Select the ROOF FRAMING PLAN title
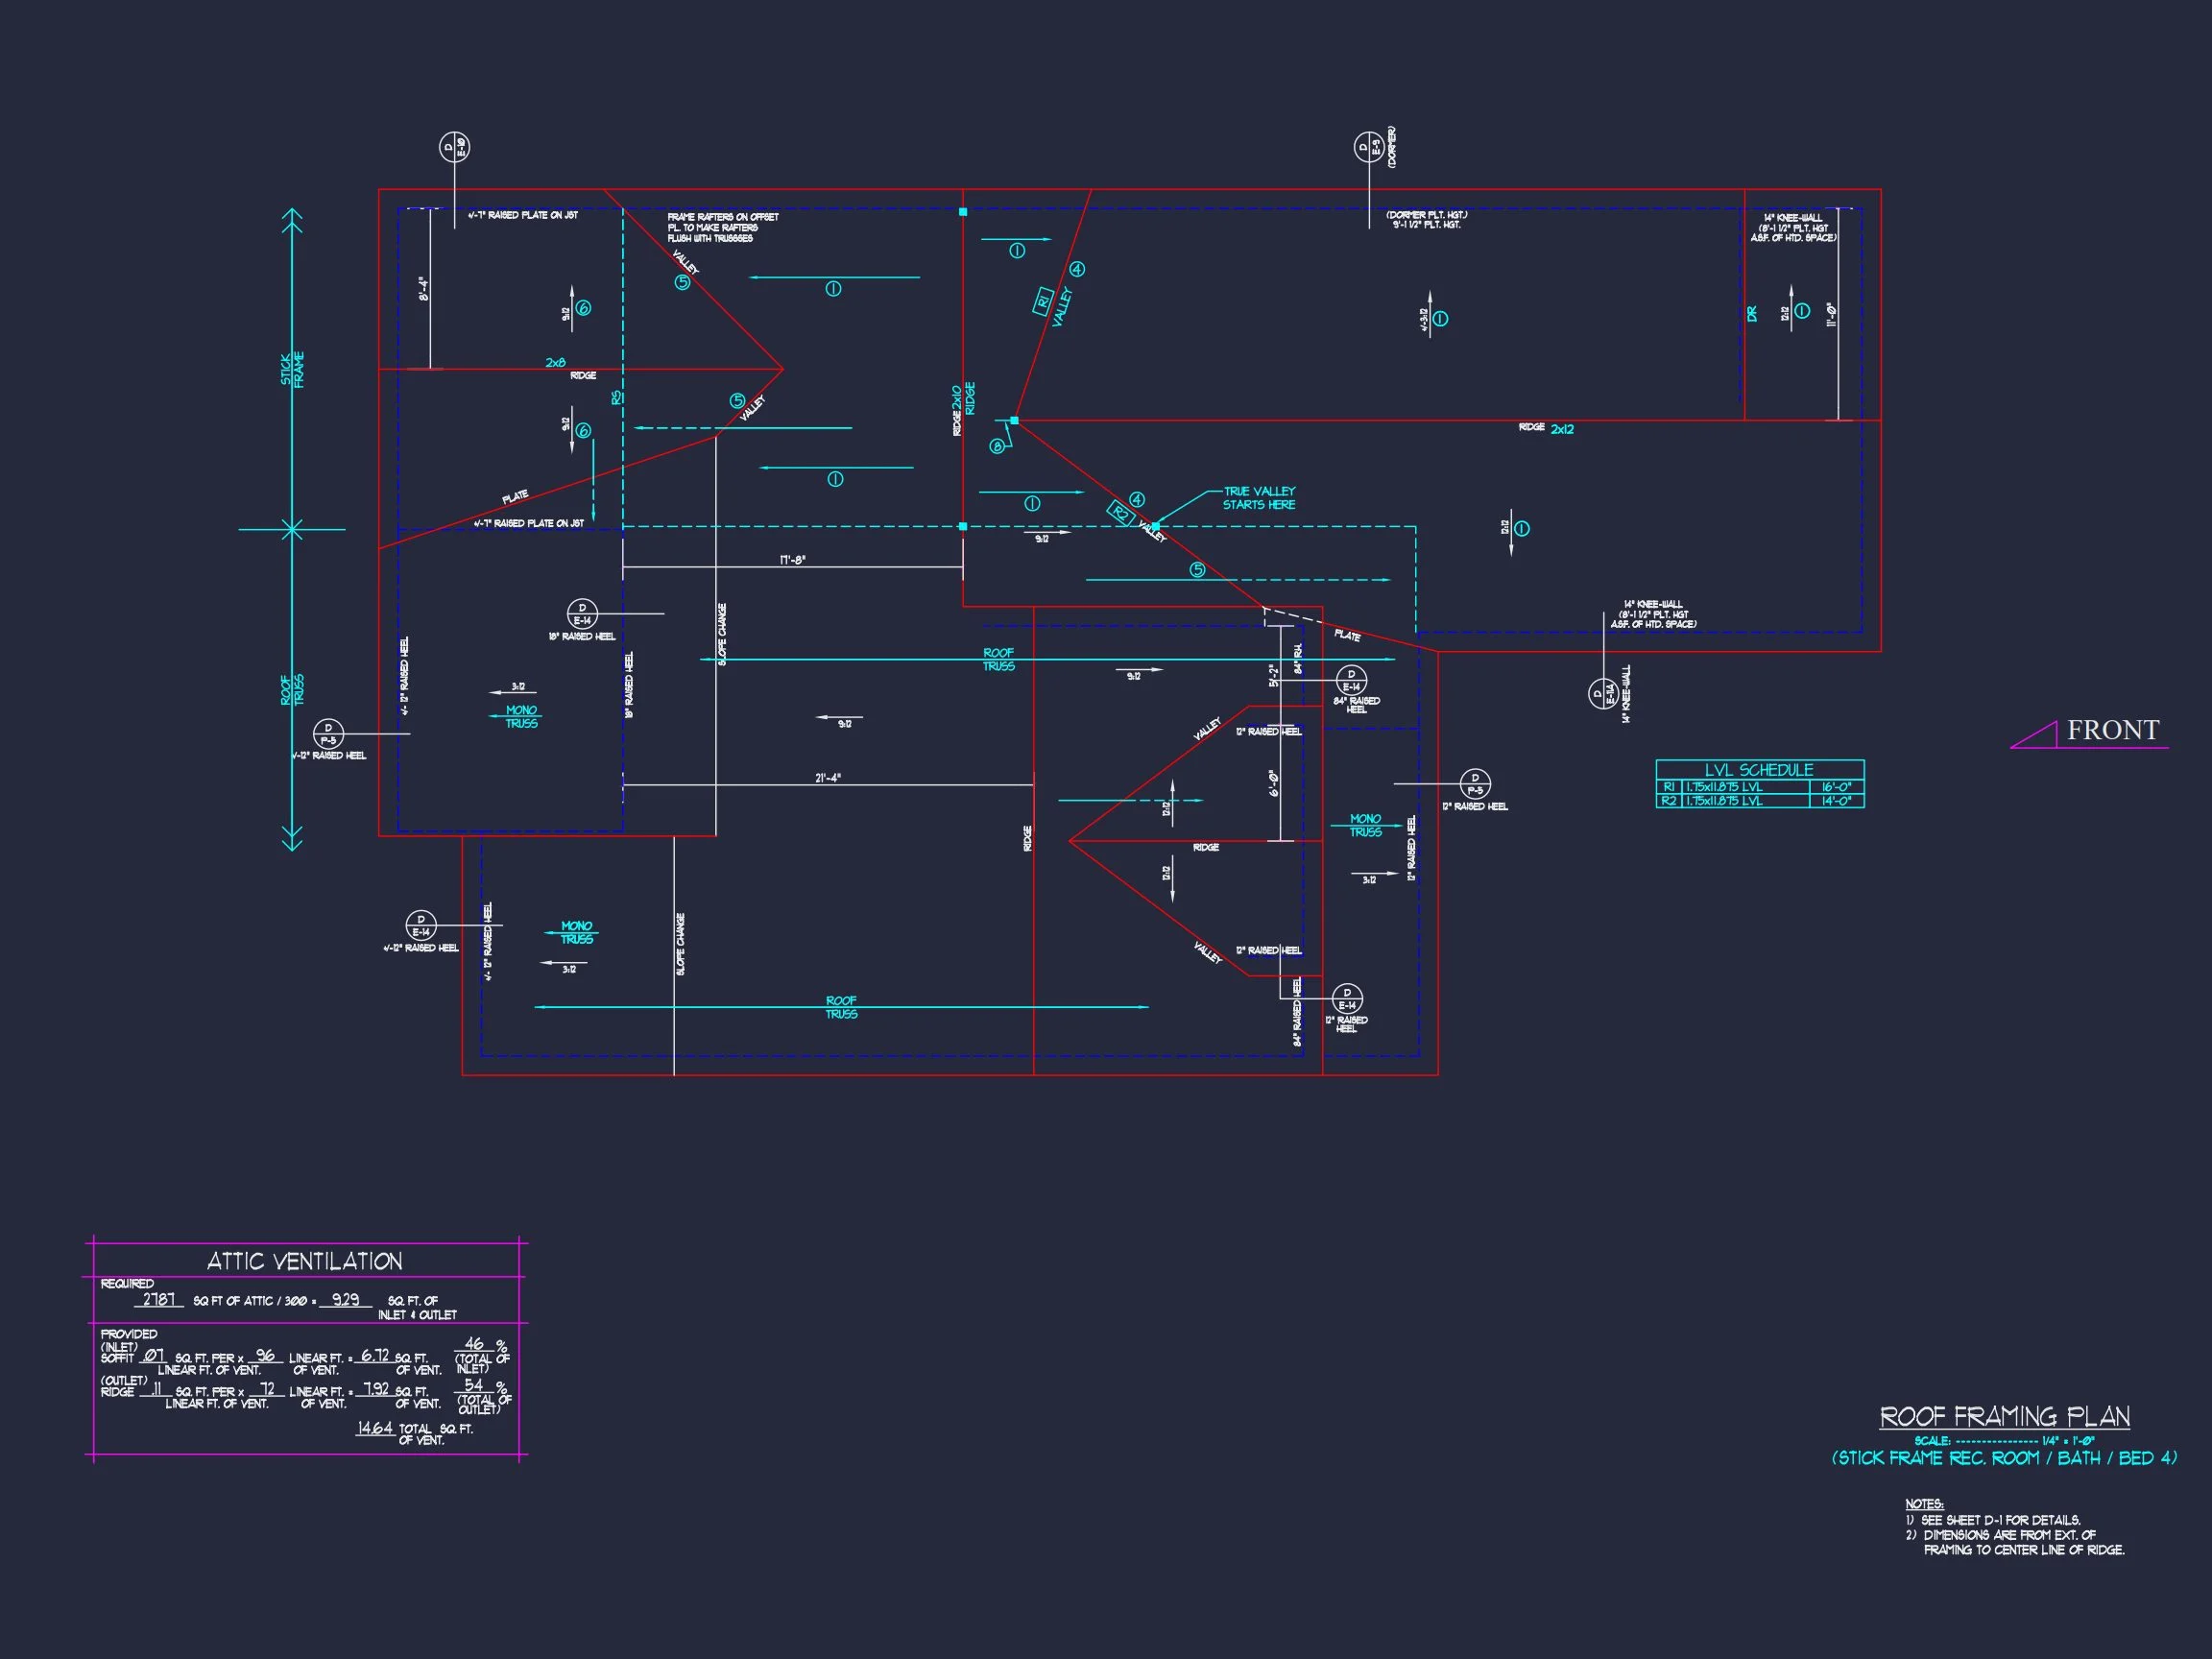2212x1659 pixels. coord(2004,1417)
